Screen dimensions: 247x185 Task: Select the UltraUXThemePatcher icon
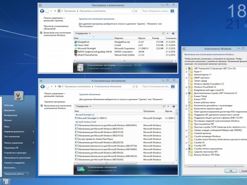(x=76, y=55)
